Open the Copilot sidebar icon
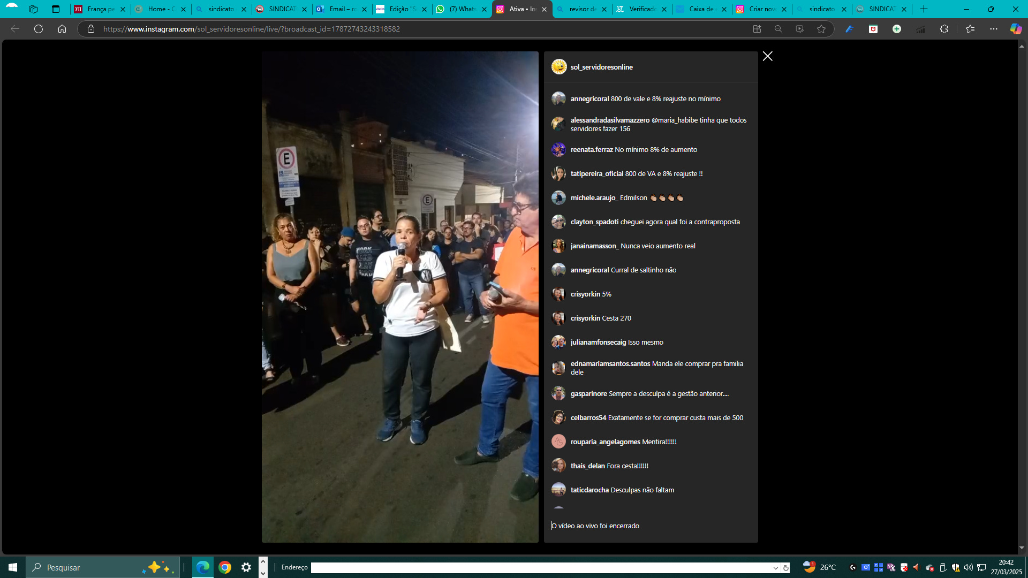1028x578 pixels. (1016, 29)
